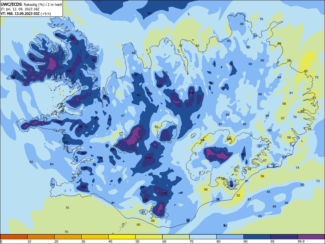This screenshot has width=325, height=244.
Task: Select the orange 10–20 legend color band
Action: click(41, 237)
